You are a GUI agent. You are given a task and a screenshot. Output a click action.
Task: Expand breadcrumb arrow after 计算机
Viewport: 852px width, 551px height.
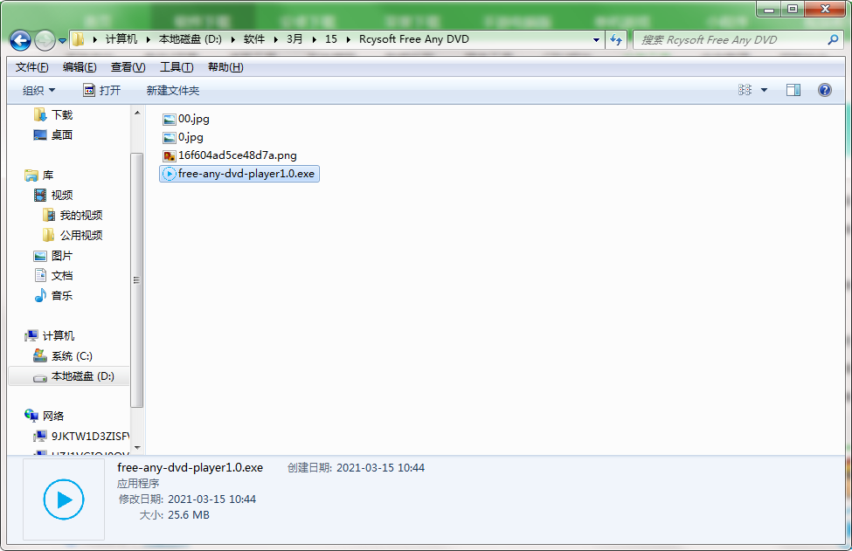(149, 39)
